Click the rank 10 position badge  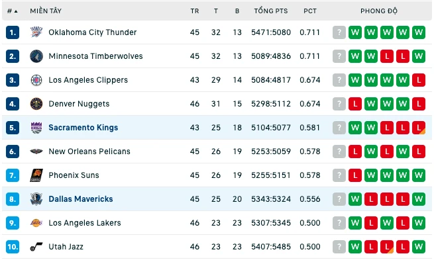pyautogui.click(x=13, y=247)
